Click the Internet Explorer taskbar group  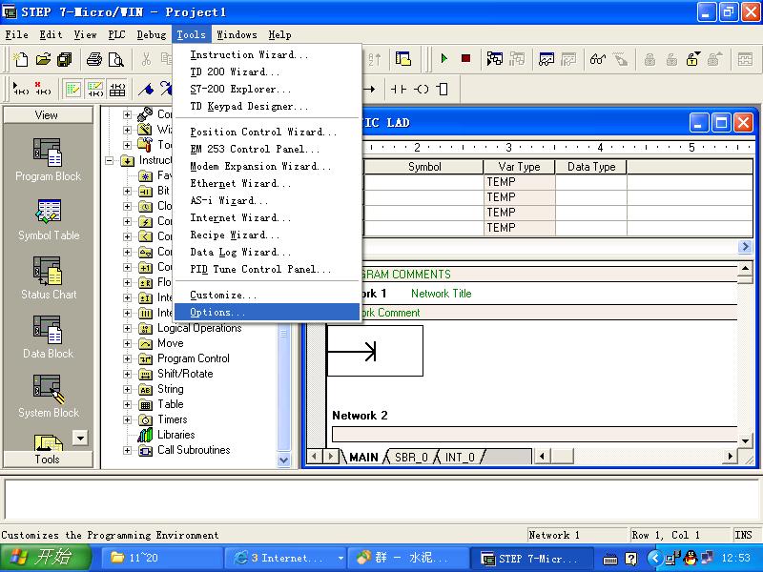tap(285, 558)
